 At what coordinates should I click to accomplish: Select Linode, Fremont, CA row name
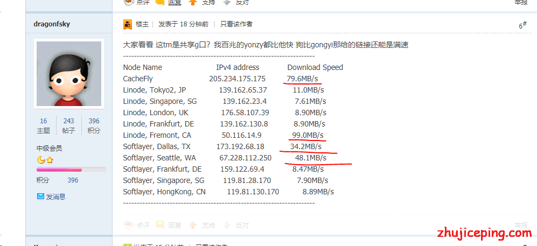(157, 135)
